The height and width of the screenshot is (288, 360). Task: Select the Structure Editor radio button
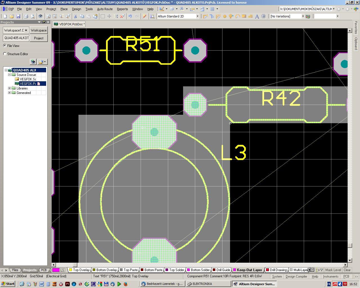tap(5, 54)
